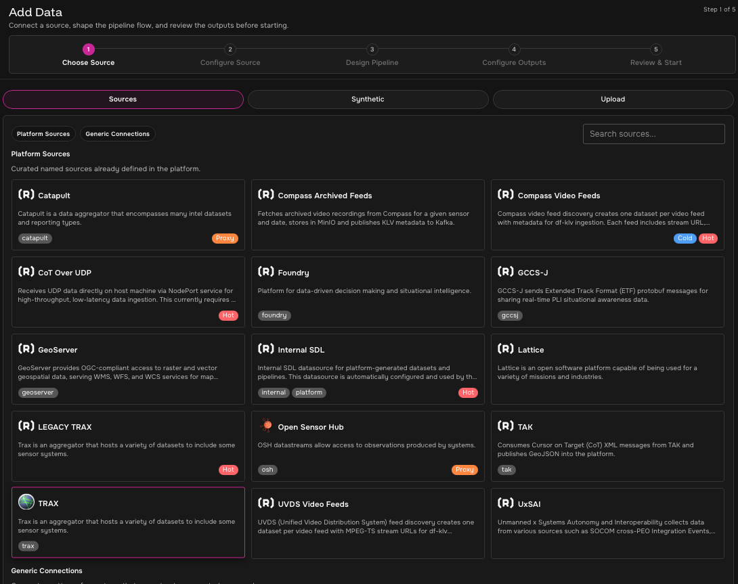Viewport: 738px width, 584px height.
Task: Click the GeoServer logo icon
Action: pos(26,349)
